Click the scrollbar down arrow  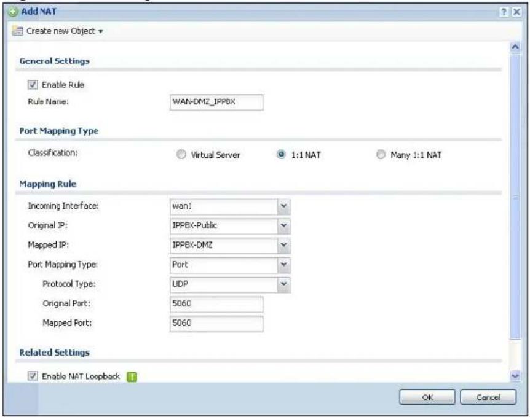click(515, 376)
